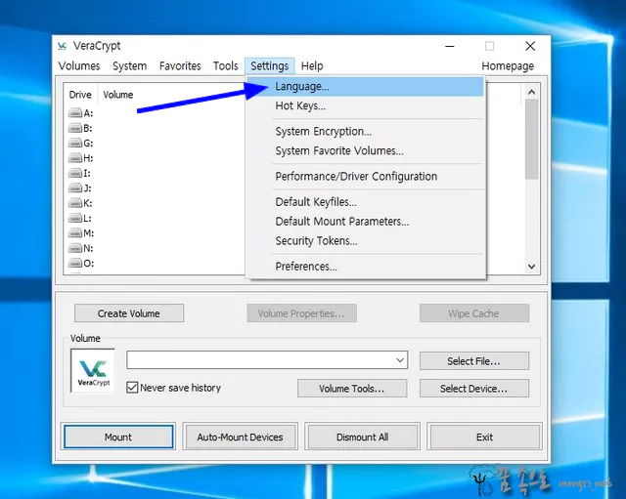626x499 pixels.
Task: Click drive list scrollbar down arrow
Action: click(x=531, y=267)
